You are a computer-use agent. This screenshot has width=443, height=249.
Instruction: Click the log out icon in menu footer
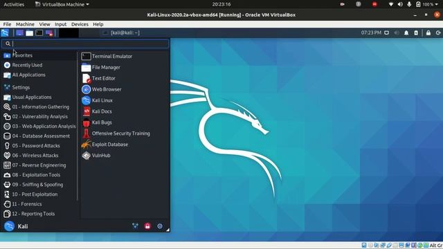point(160,226)
